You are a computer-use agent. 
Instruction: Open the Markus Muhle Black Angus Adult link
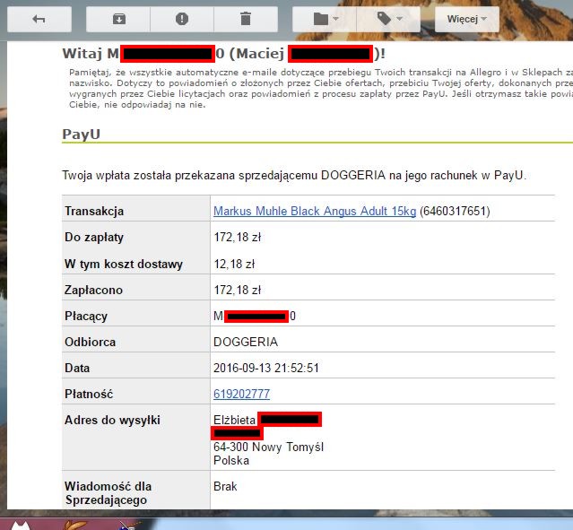(315, 212)
